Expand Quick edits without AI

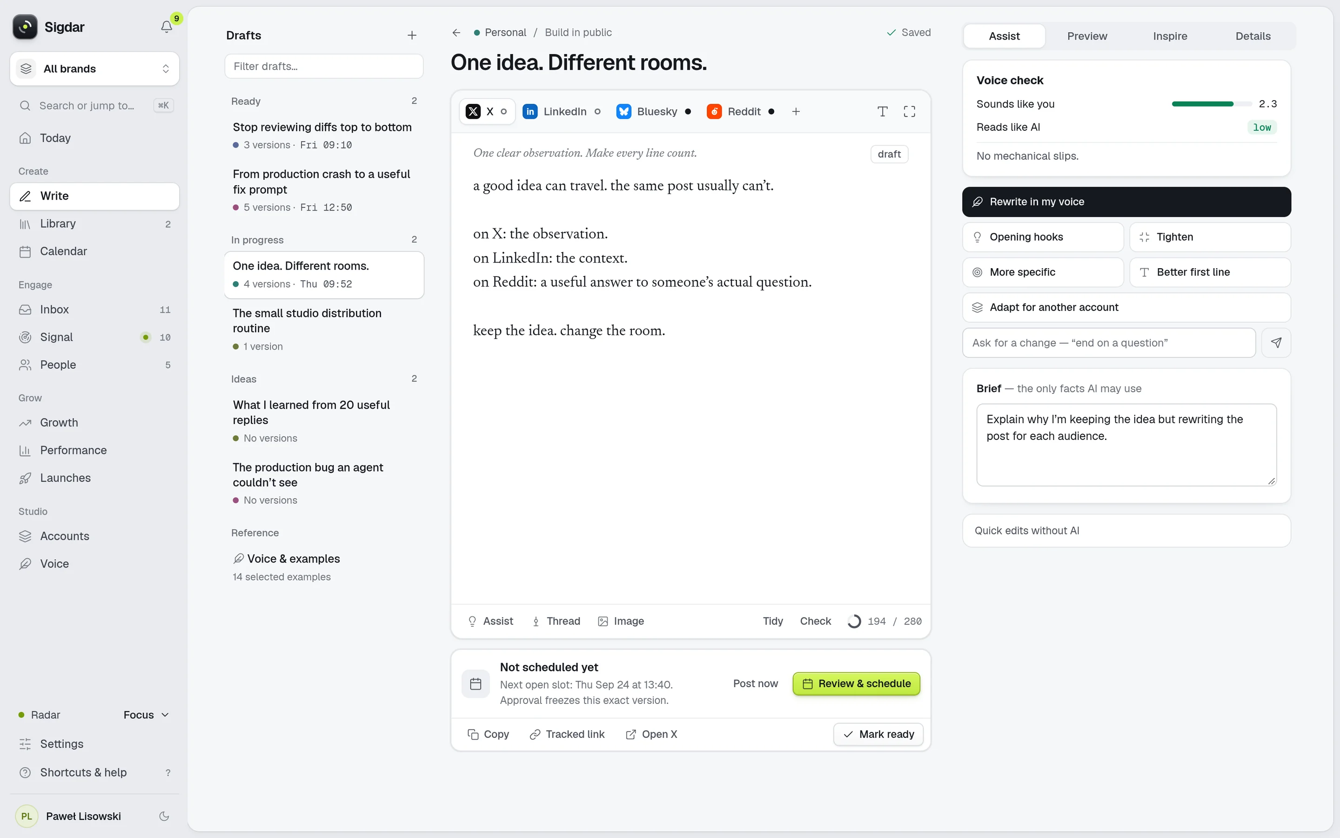tap(1126, 530)
